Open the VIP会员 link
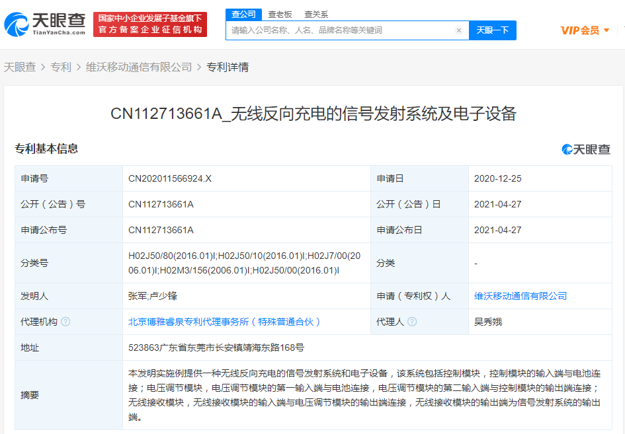Image resolution: width=625 pixels, height=434 pixels. [x=580, y=30]
